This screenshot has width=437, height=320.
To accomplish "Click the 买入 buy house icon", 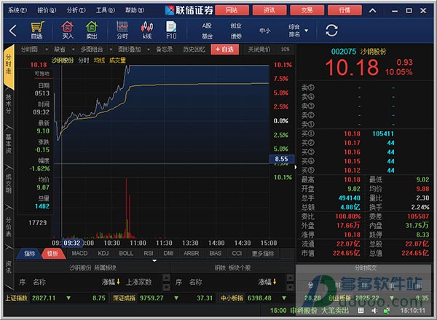I will (x=68, y=30).
